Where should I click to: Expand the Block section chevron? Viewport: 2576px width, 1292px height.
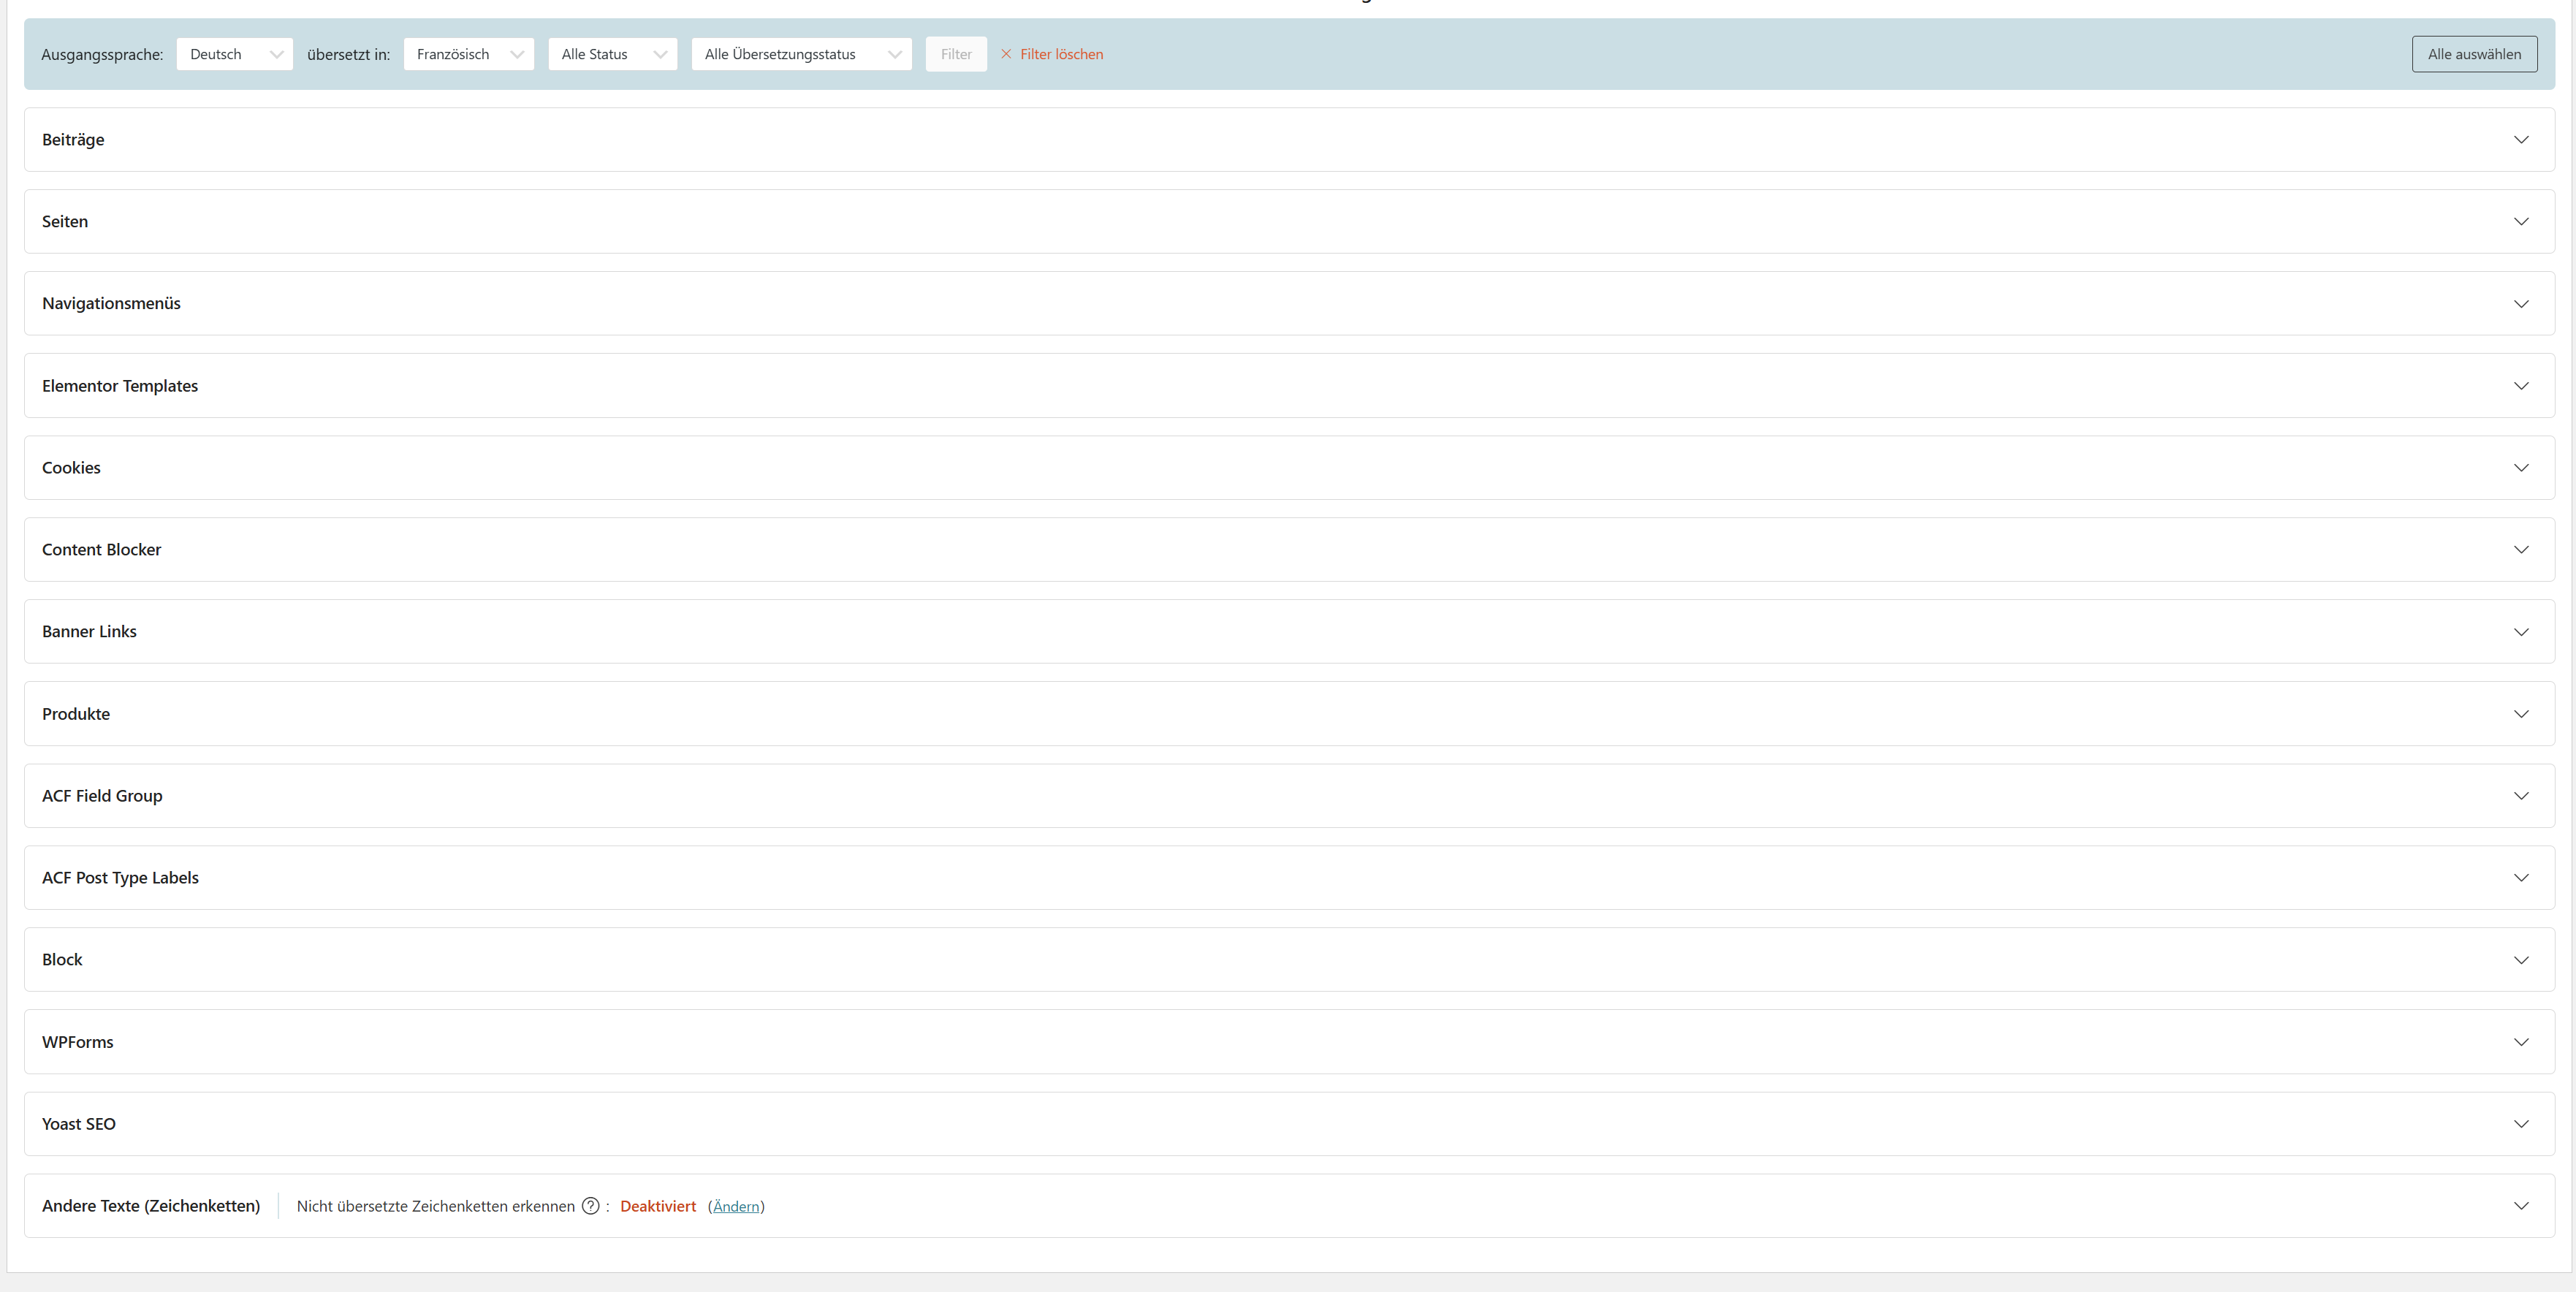click(2521, 960)
